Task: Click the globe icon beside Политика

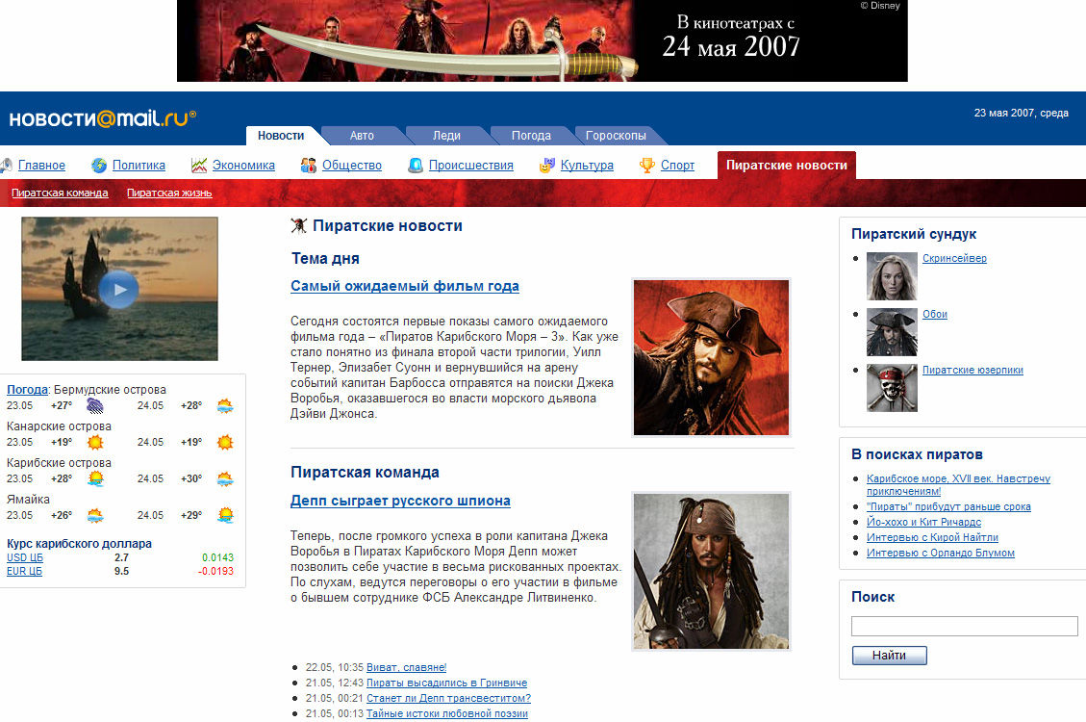Action: pos(99,166)
